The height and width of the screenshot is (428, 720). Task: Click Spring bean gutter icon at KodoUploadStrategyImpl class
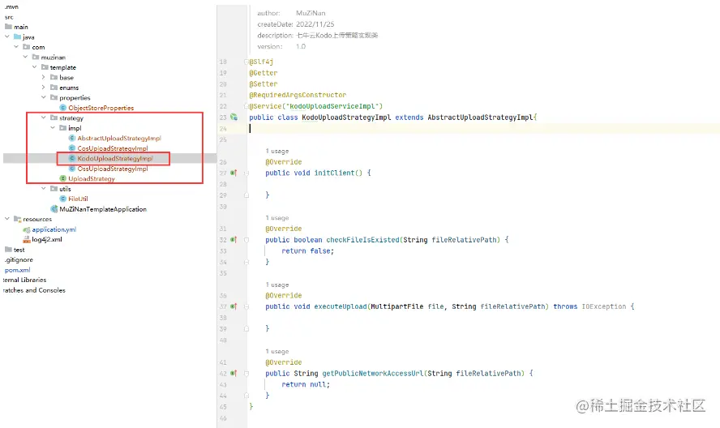click(234, 117)
